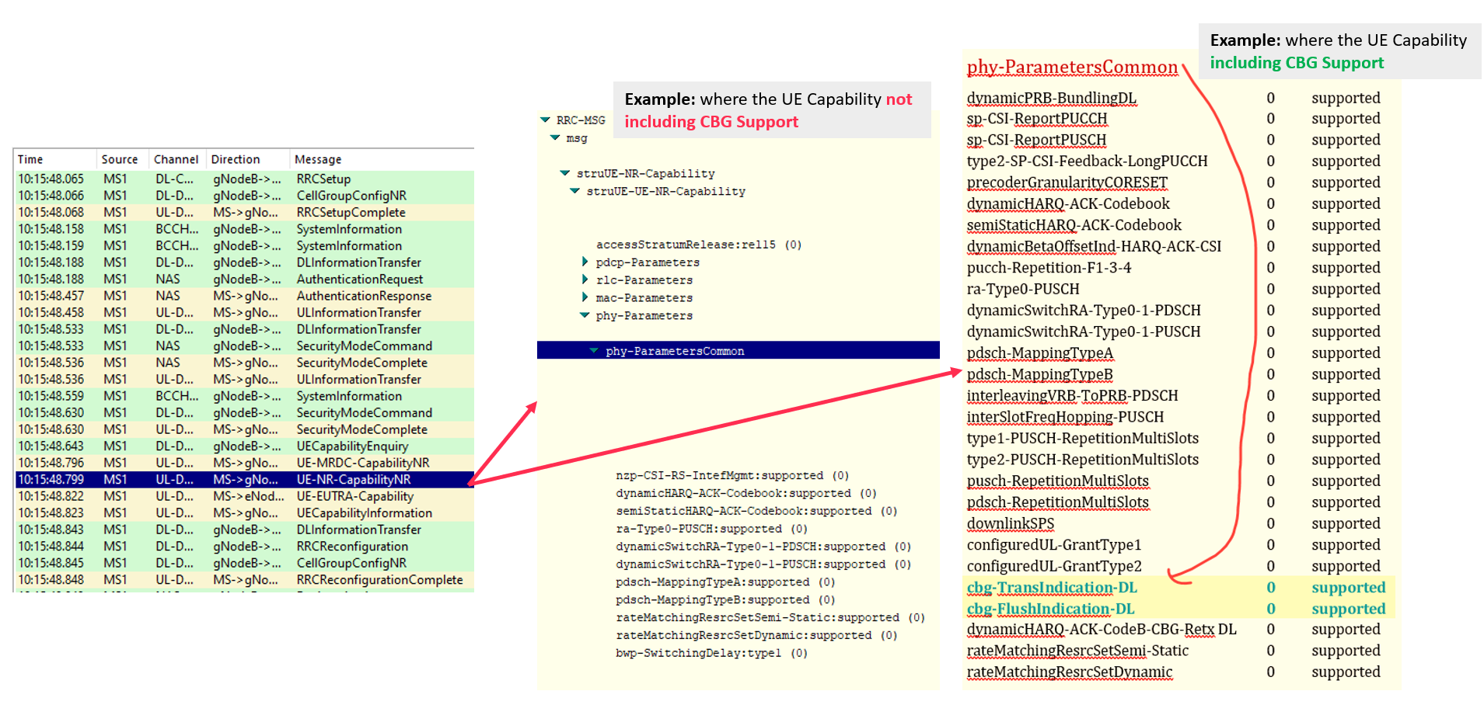Click interleavingVRB-ToPRB-PDSCH entry
Screen dimensions: 1484x705
pos(1072,396)
